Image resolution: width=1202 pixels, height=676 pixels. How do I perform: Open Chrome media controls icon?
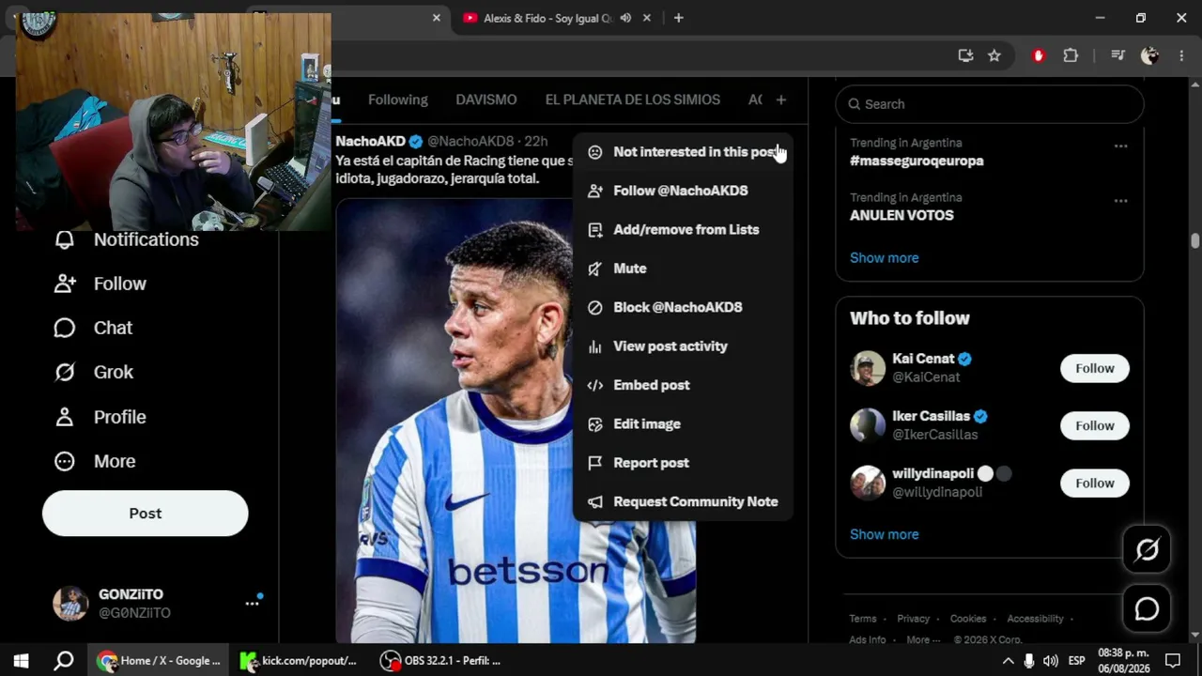(x=1117, y=55)
